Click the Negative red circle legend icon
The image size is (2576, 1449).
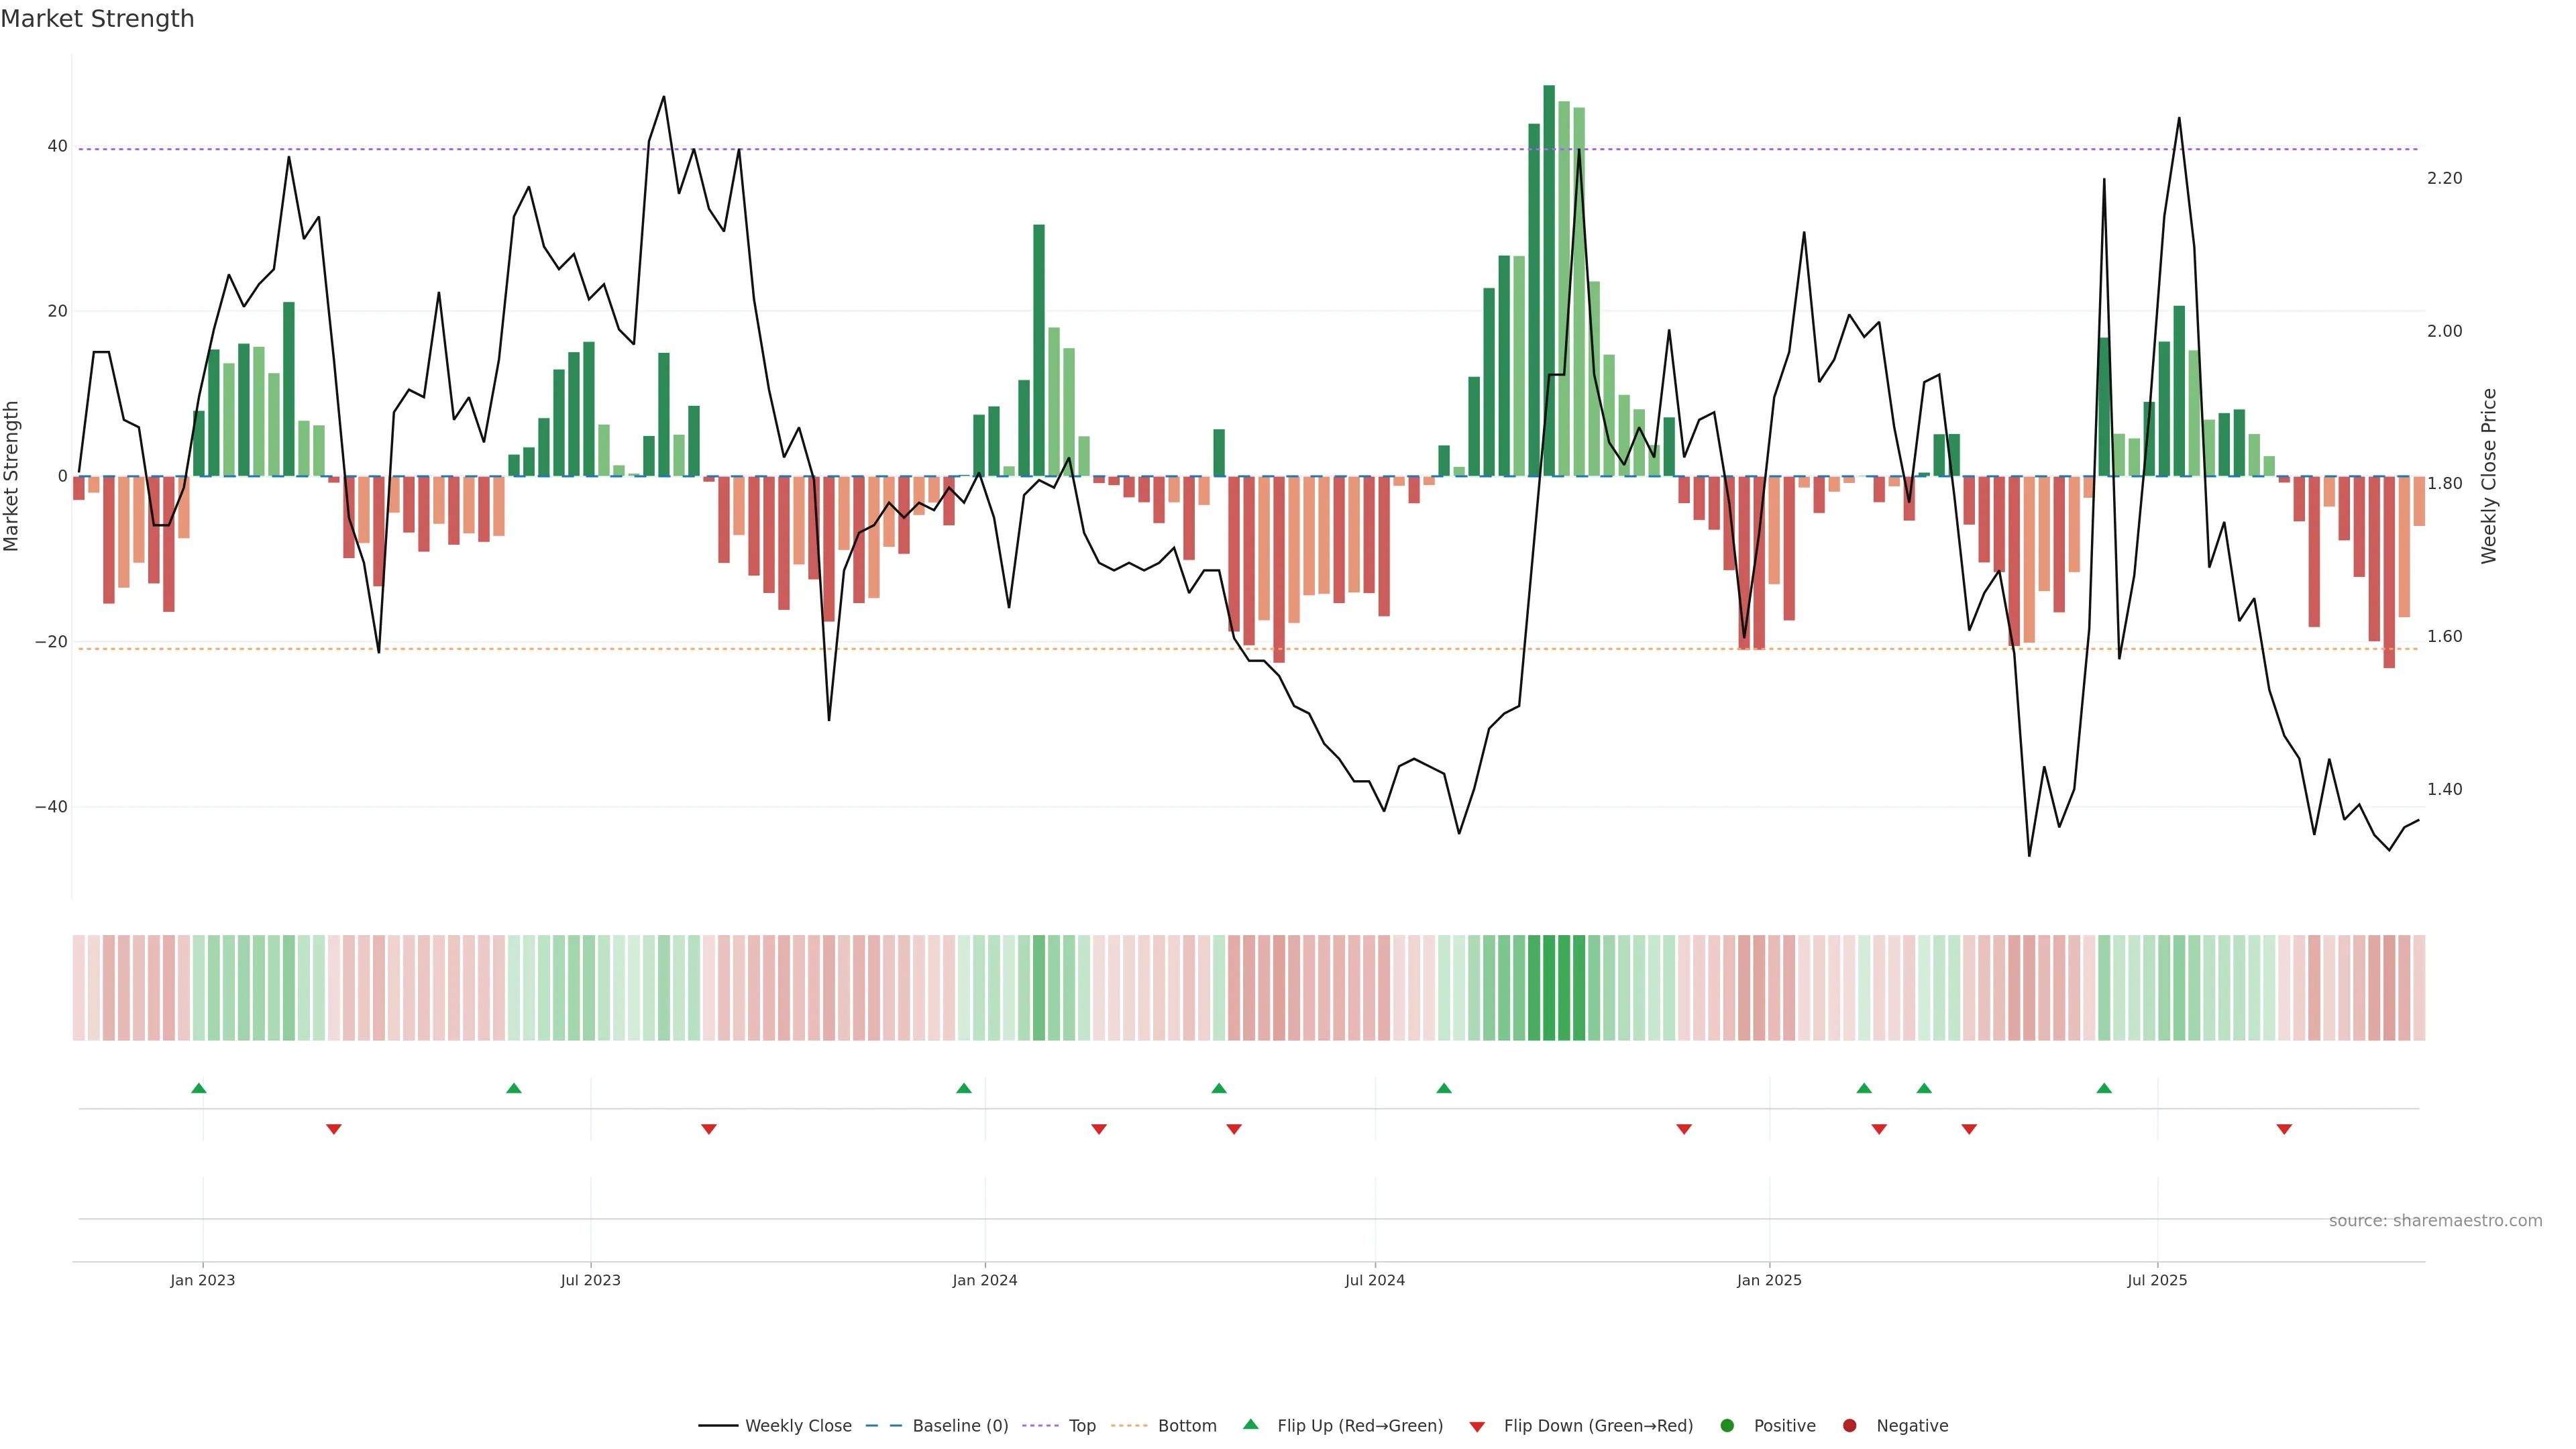pos(1849,1426)
